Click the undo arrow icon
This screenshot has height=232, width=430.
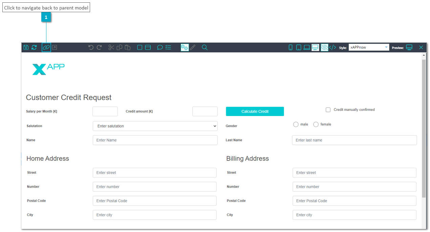point(91,47)
